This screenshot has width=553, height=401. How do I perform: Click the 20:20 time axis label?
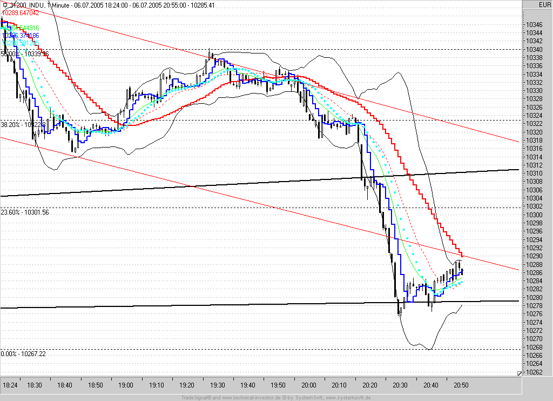(x=369, y=385)
